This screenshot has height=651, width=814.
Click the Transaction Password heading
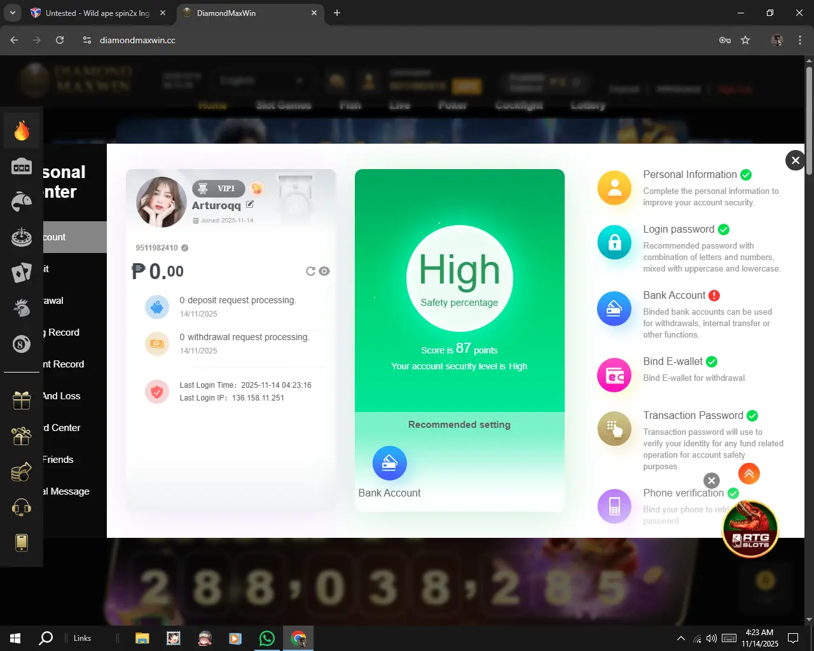693,415
